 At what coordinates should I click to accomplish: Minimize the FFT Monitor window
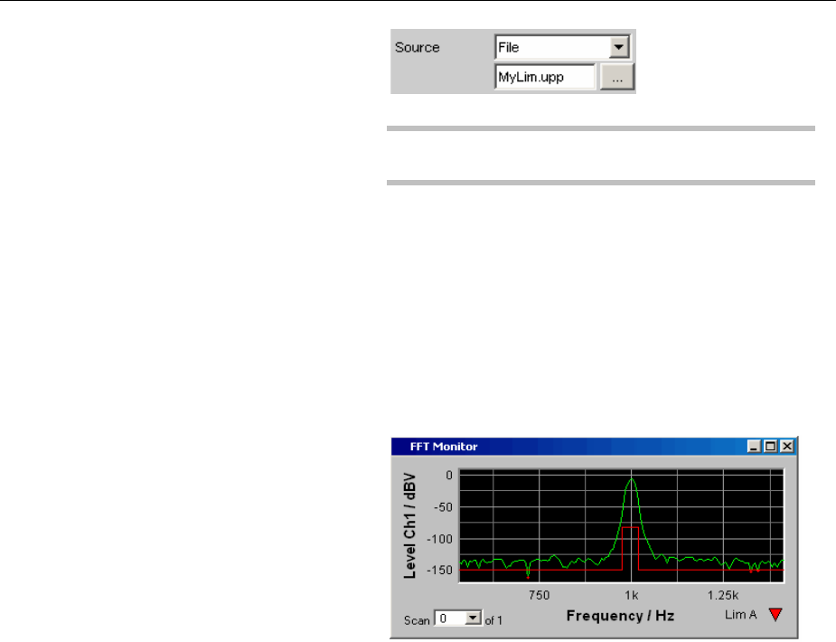[754, 447]
